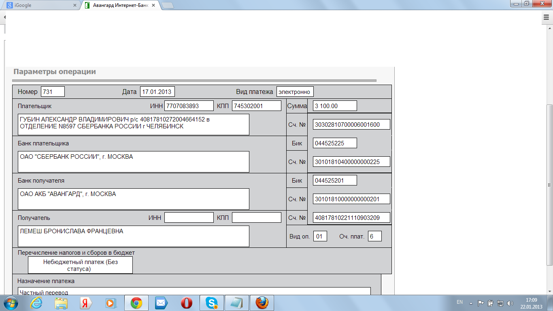Click the Вид платежа field электронно
Image resolution: width=553 pixels, height=311 pixels.
pyautogui.click(x=295, y=92)
